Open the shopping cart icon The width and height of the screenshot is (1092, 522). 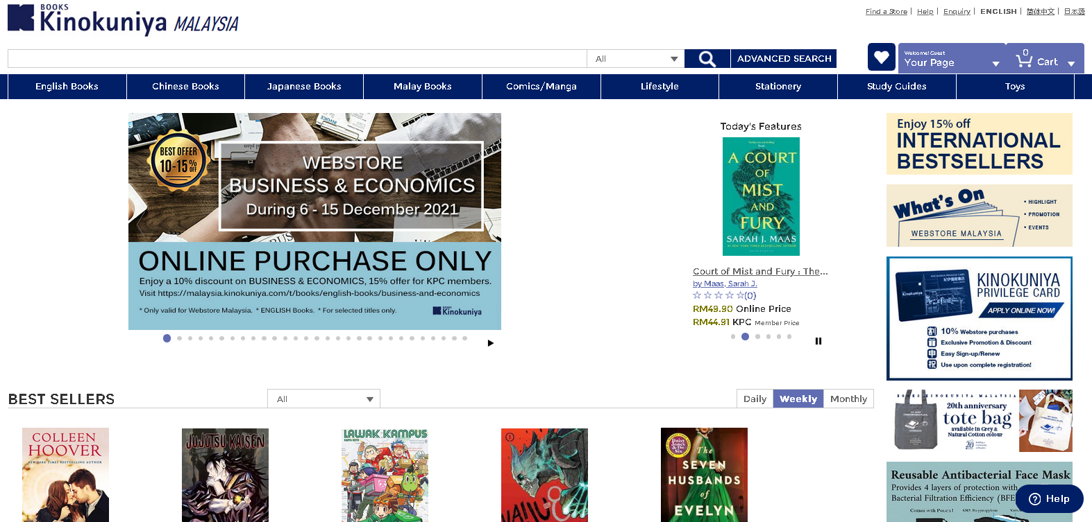(1025, 60)
